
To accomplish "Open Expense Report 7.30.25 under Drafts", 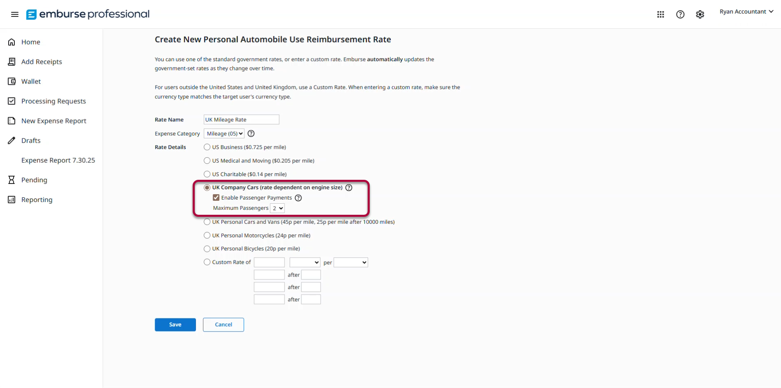I will 58,160.
